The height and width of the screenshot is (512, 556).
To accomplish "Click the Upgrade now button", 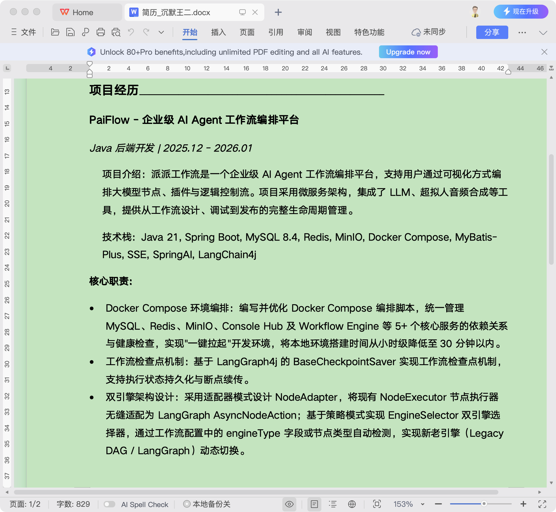I will pyautogui.click(x=408, y=52).
